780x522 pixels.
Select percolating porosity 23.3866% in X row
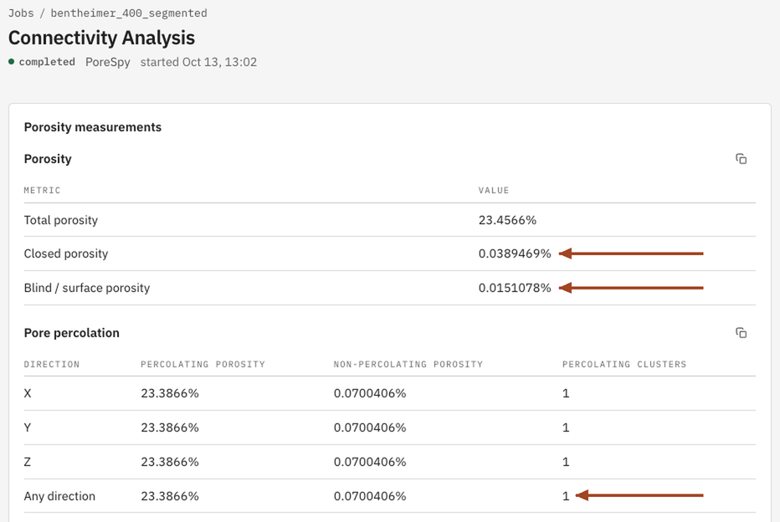pos(170,393)
